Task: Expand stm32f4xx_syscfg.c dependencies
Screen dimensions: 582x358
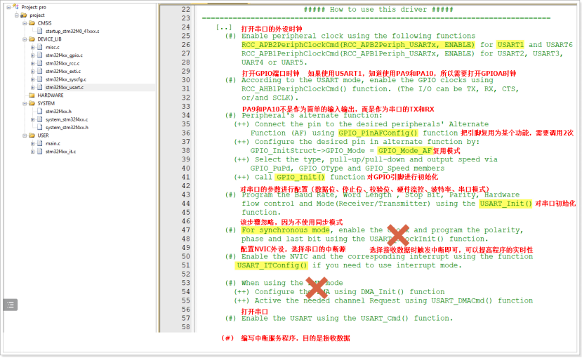Action: point(33,79)
